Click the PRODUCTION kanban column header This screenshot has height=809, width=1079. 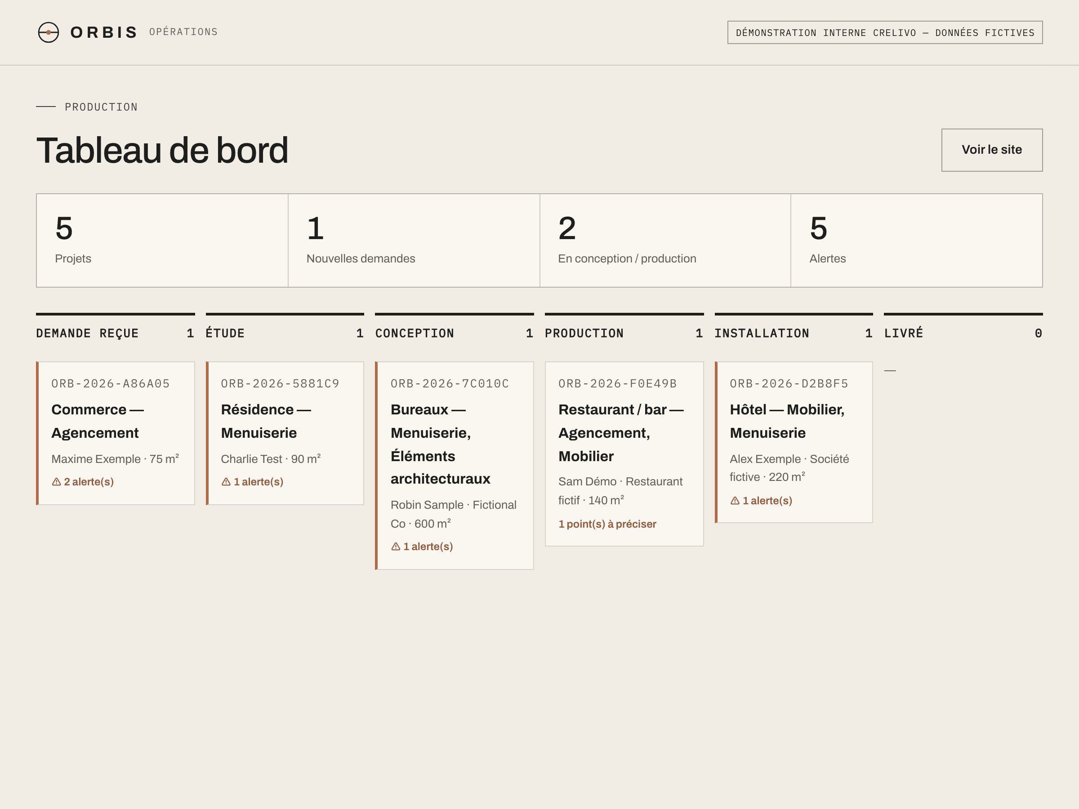point(624,333)
